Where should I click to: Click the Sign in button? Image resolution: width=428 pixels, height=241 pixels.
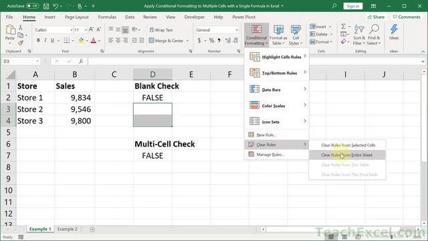coord(353,6)
